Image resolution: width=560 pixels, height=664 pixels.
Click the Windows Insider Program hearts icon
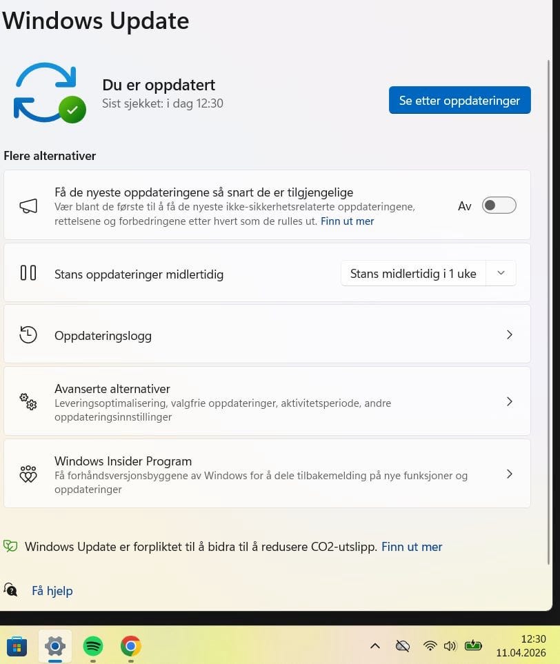28,474
